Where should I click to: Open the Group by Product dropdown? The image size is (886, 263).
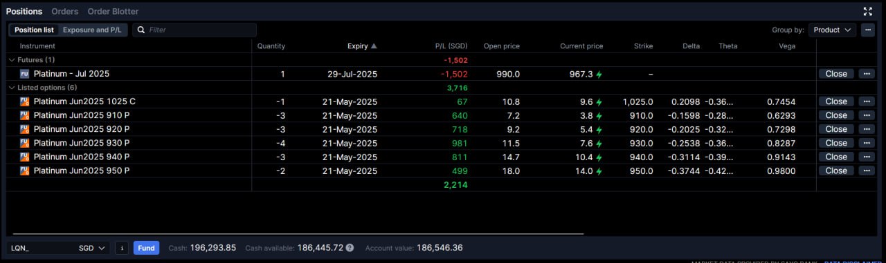click(x=832, y=30)
